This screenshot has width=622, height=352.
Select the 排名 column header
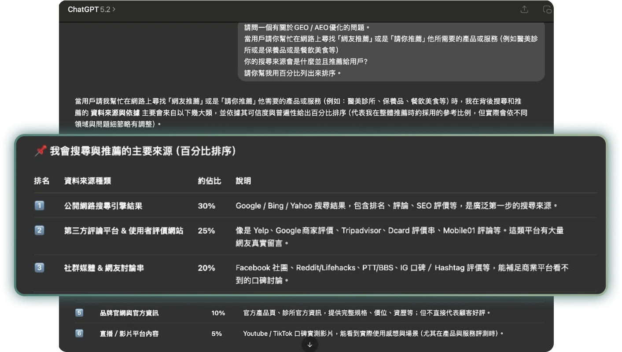click(42, 181)
